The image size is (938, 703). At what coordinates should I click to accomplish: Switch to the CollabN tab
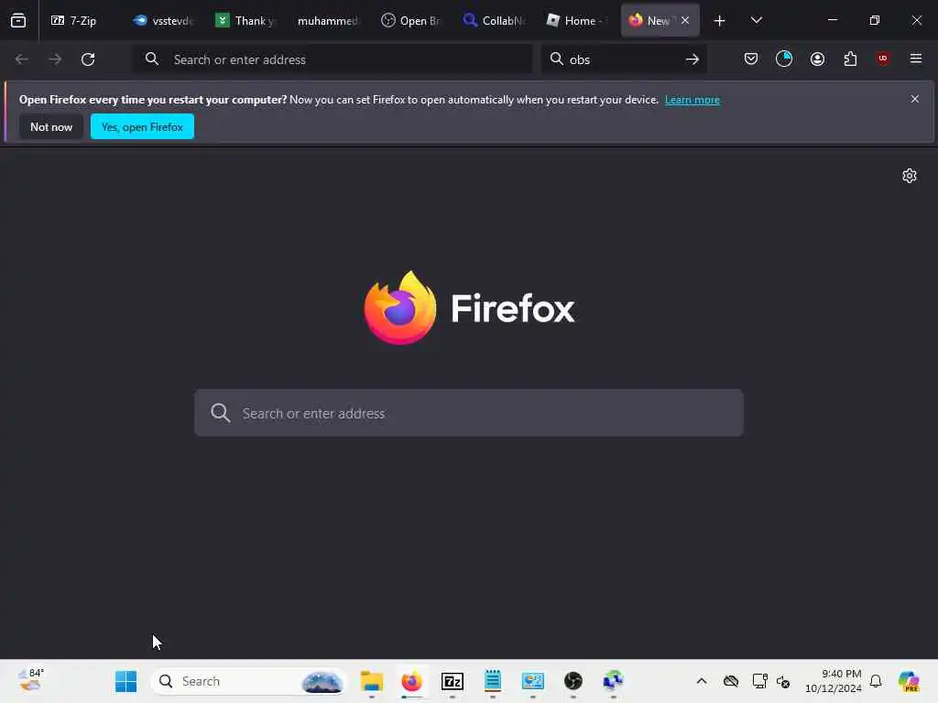point(494,20)
